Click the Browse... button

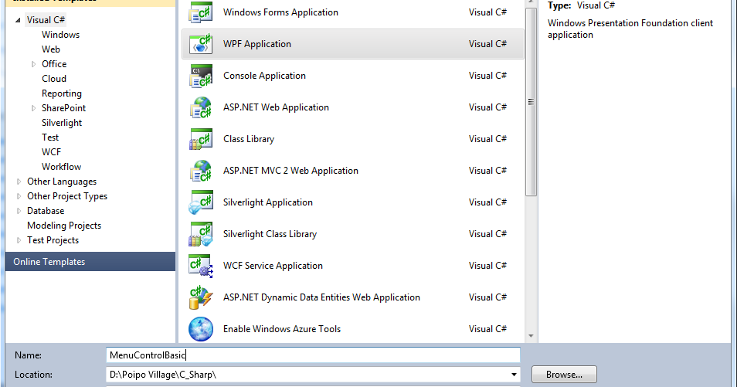[564, 375]
